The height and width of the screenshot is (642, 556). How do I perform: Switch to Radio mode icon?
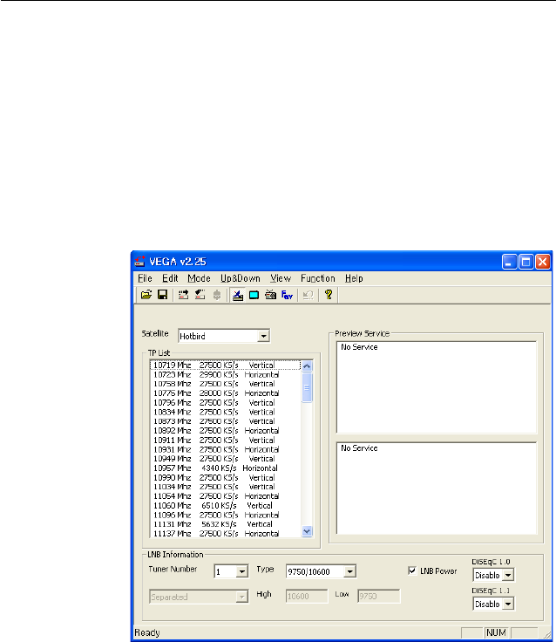click(270, 295)
